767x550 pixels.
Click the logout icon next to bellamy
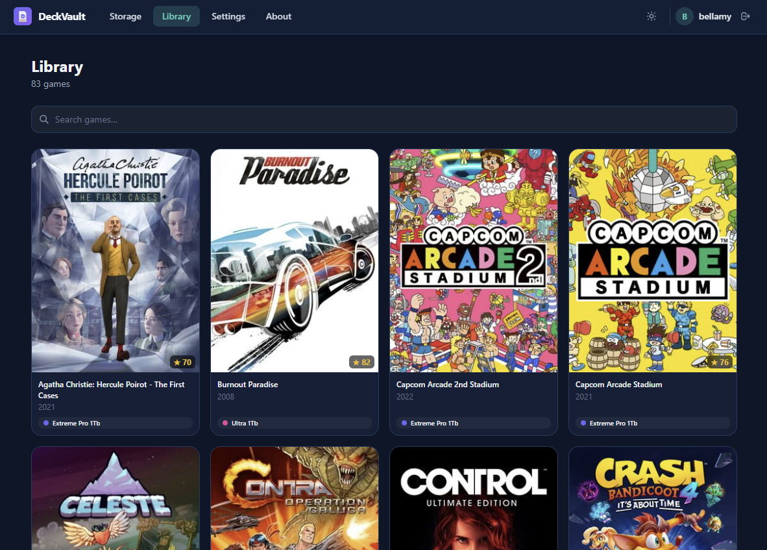pyautogui.click(x=746, y=16)
